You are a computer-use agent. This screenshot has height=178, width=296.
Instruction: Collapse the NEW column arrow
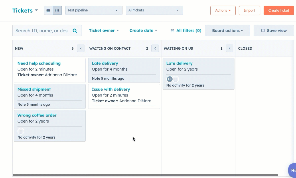(x=81, y=48)
